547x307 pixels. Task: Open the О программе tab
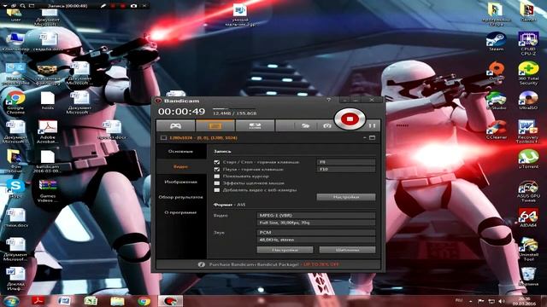(x=180, y=212)
